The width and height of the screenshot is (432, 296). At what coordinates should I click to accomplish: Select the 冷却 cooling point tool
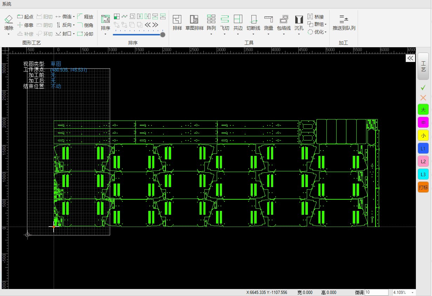pos(85,34)
